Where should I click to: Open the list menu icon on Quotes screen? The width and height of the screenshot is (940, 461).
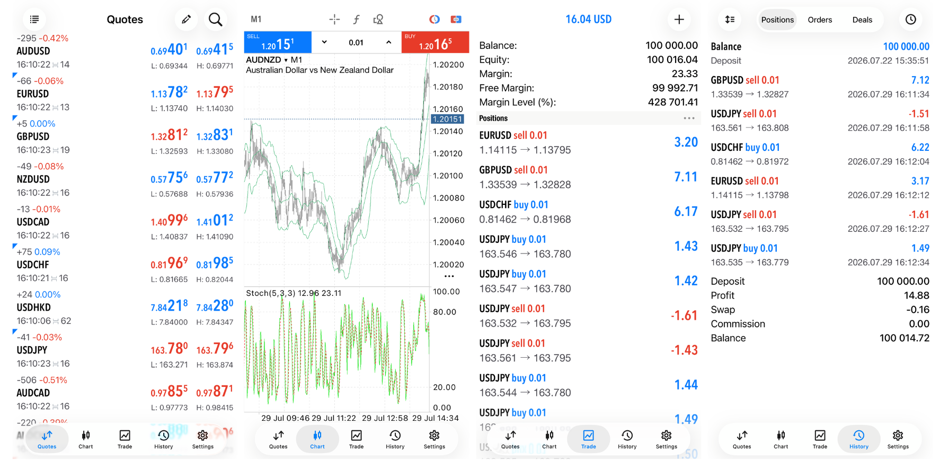(x=34, y=20)
